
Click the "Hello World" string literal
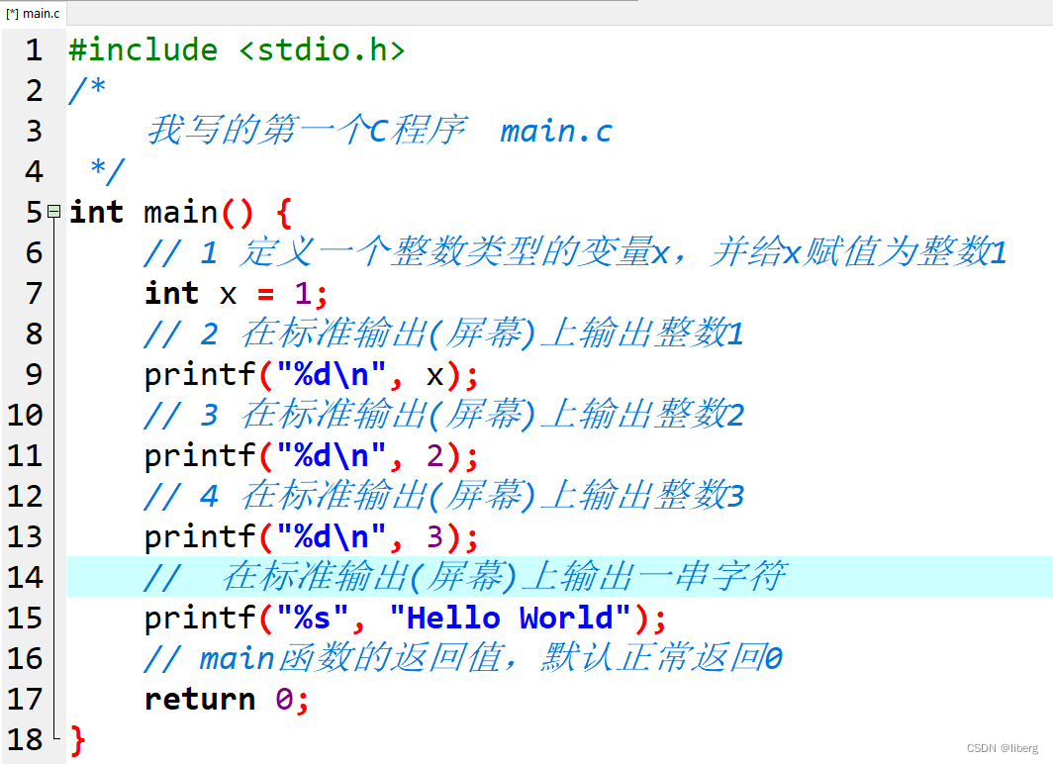tap(511, 618)
